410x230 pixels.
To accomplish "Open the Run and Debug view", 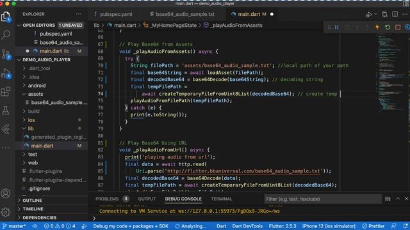I will click(x=6, y=73).
